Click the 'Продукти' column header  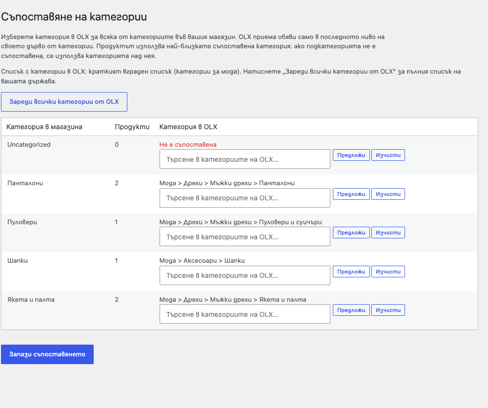(132, 127)
